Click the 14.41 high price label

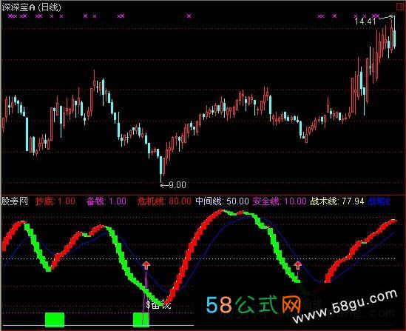point(365,21)
